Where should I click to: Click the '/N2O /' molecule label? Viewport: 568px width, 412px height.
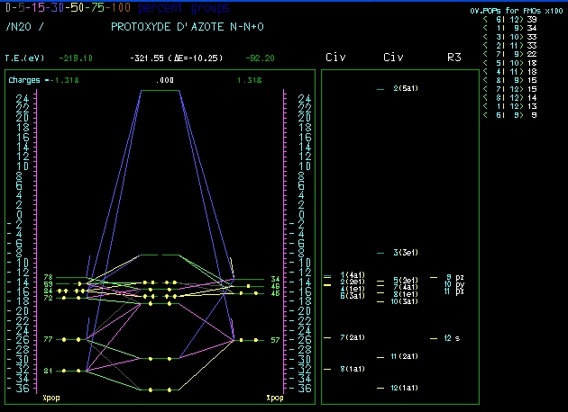24,27
